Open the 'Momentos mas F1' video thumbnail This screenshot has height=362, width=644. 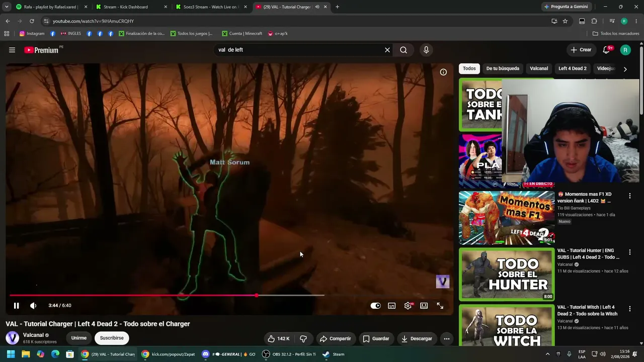coord(507,218)
